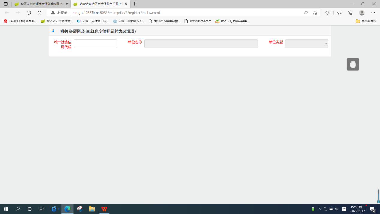Expand the 单位类型 dropdown
The width and height of the screenshot is (380, 214).
[307, 44]
